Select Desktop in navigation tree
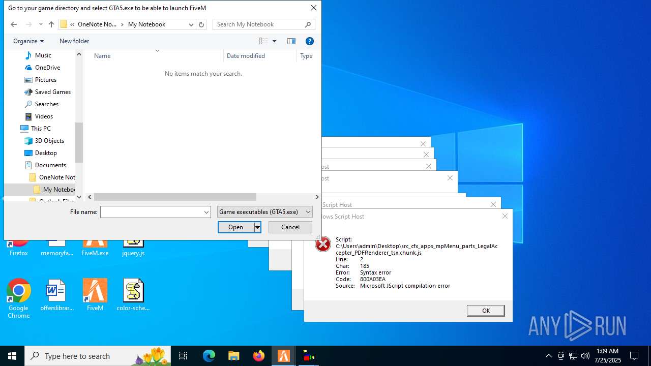The width and height of the screenshot is (651, 366). [46, 153]
